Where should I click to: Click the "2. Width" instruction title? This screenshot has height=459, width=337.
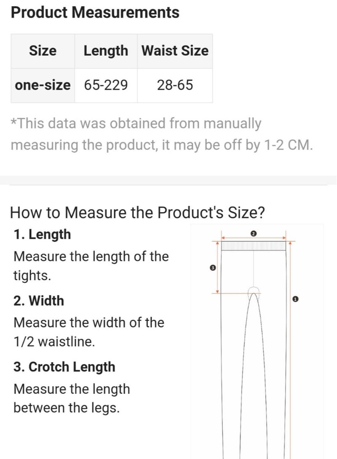point(39,301)
